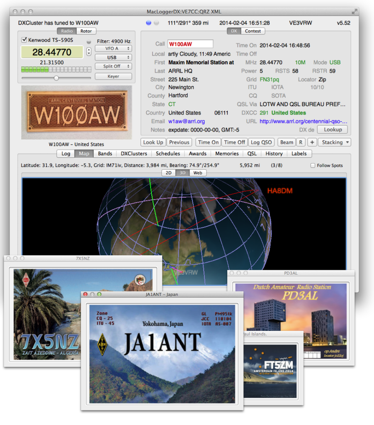Click the W100AW call sign input field

[190, 44]
